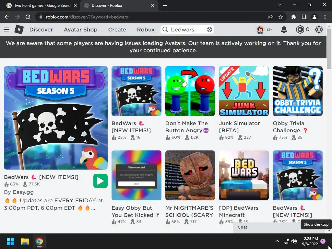Open the large BedWars Season 5 thumbnail
The height and width of the screenshot is (249, 332).
(56, 118)
